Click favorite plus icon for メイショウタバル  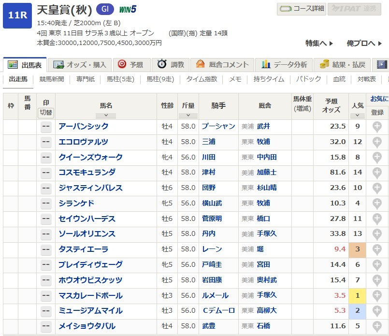(377, 326)
